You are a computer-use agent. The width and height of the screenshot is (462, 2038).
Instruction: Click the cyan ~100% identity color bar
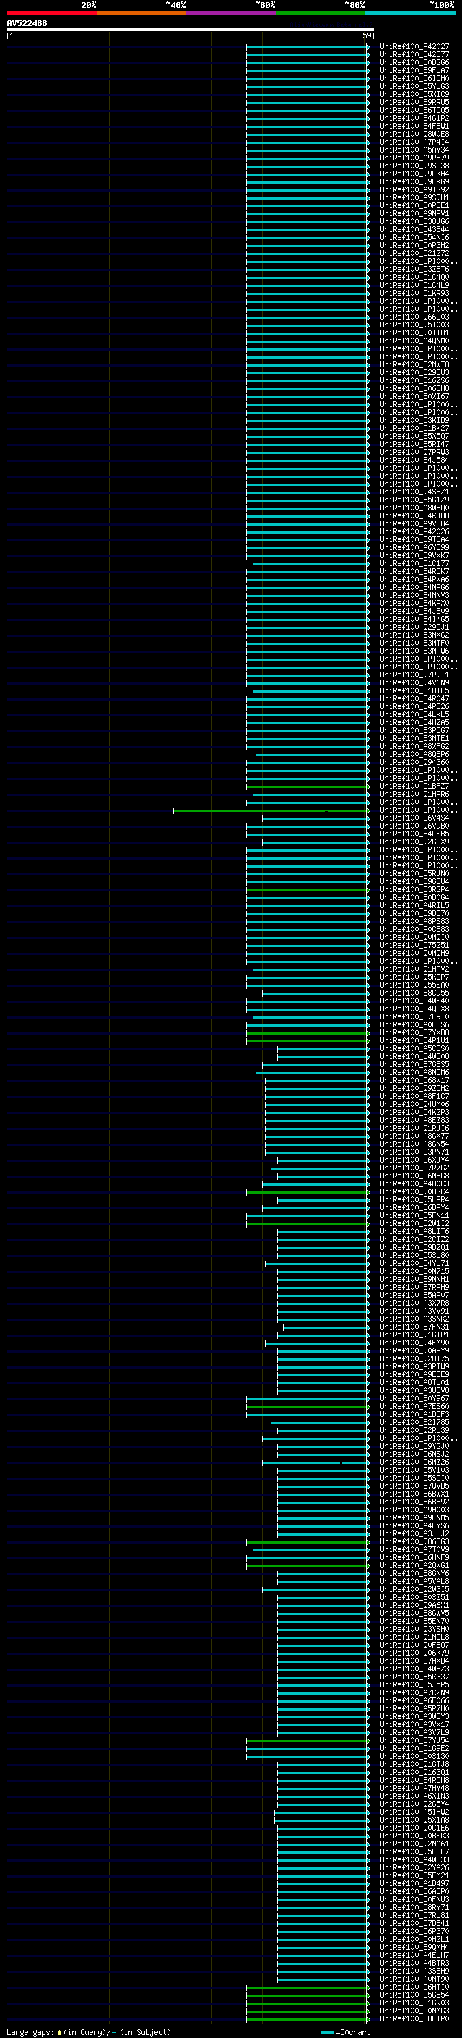(x=410, y=13)
